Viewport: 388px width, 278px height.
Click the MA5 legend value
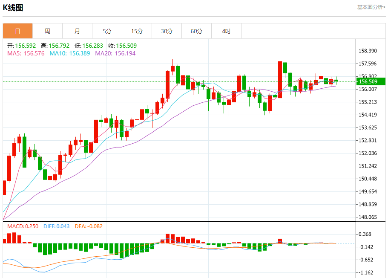click(34, 53)
